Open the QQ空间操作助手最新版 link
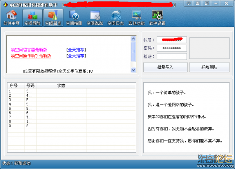The width and height of the screenshot is (235, 169). (x=31, y=56)
